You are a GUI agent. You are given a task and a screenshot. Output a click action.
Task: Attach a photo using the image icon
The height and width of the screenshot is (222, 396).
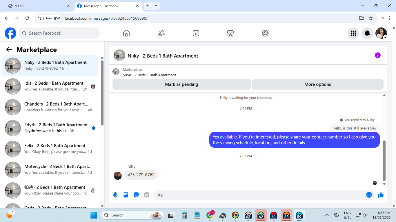(126, 195)
